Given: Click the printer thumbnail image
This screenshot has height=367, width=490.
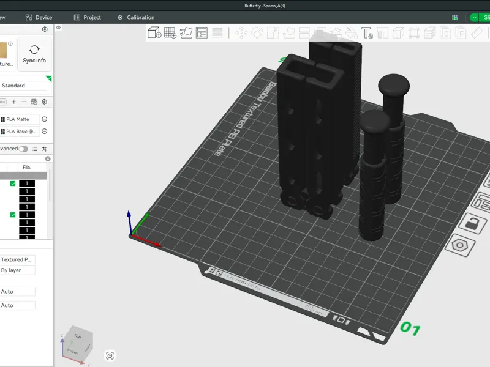Looking at the screenshot, I should [3, 50].
